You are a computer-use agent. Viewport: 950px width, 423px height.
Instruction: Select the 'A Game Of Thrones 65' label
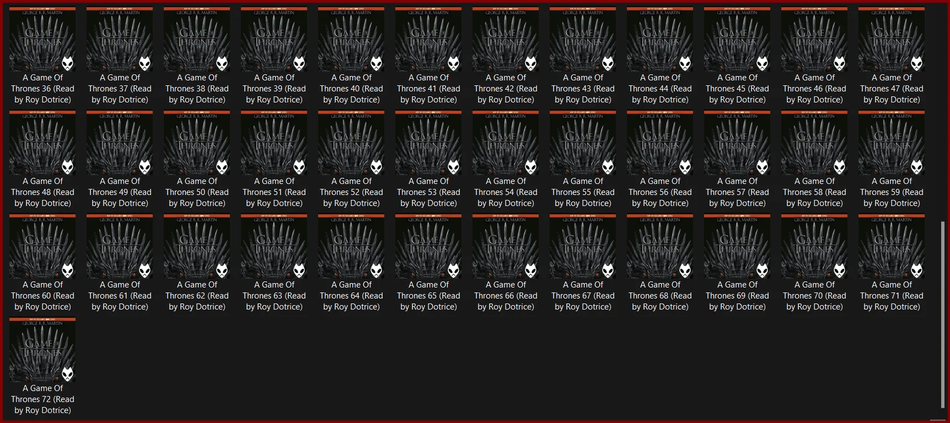[428, 296]
